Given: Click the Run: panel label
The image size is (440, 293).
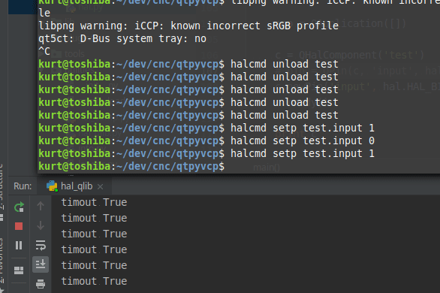Looking at the screenshot, I should point(23,186).
